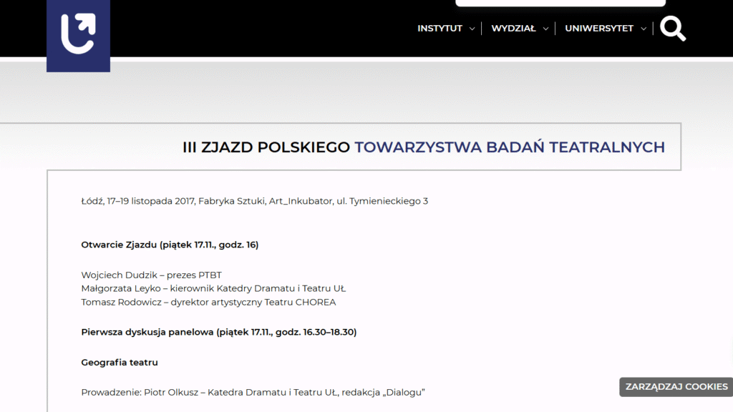Click the white input box at page top
The height and width of the screenshot is (412, 733).
(x=560, y=3)
